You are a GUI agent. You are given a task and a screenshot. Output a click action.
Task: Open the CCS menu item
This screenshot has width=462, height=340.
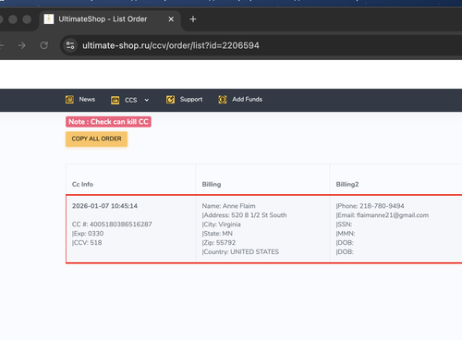[x=131, y=100]
